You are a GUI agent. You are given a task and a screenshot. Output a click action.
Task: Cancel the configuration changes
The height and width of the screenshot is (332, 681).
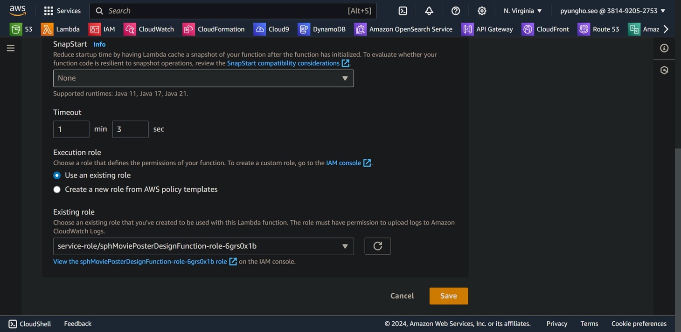[402, 296]
